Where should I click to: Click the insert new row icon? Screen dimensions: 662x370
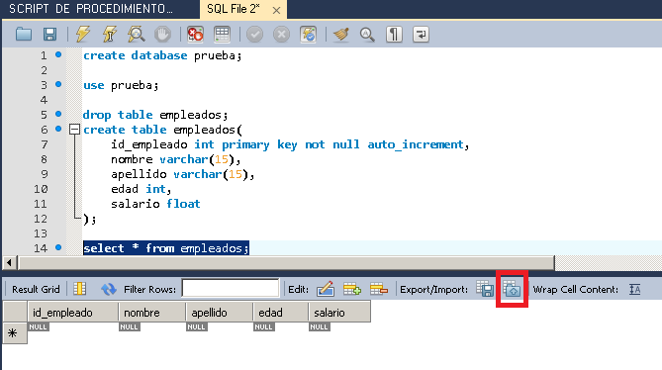pos(351,289)
